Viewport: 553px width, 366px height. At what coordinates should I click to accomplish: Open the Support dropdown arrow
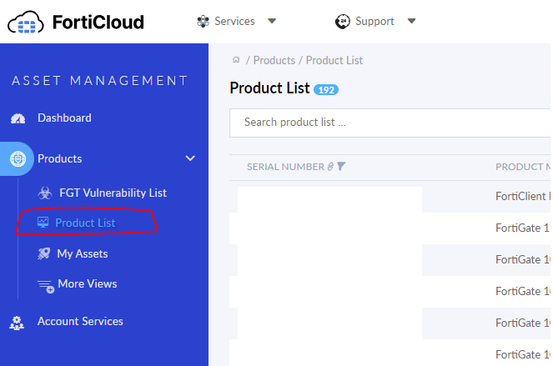point(411,21)
